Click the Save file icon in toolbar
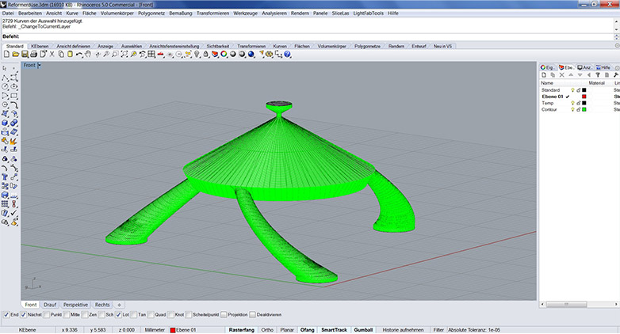Image resolution: width=620 pixels, height=334 pixels. click(x=25, y=55)
